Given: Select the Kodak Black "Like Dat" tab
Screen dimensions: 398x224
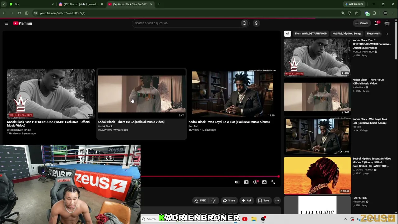Looking at the screenshot, I should (x=131, y=4).
